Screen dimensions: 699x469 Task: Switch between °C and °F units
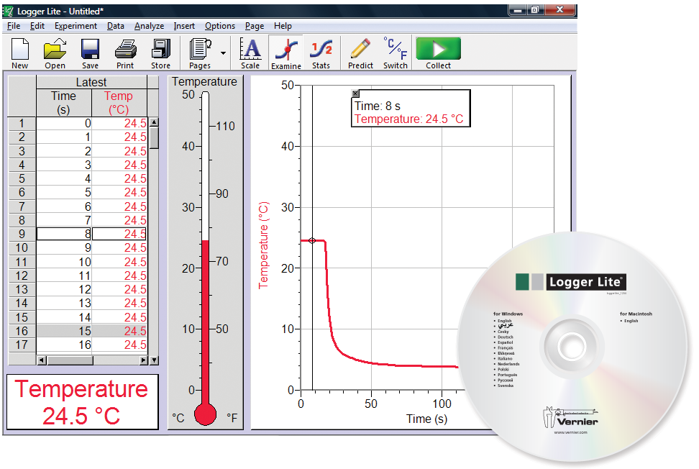pos(395,52)
